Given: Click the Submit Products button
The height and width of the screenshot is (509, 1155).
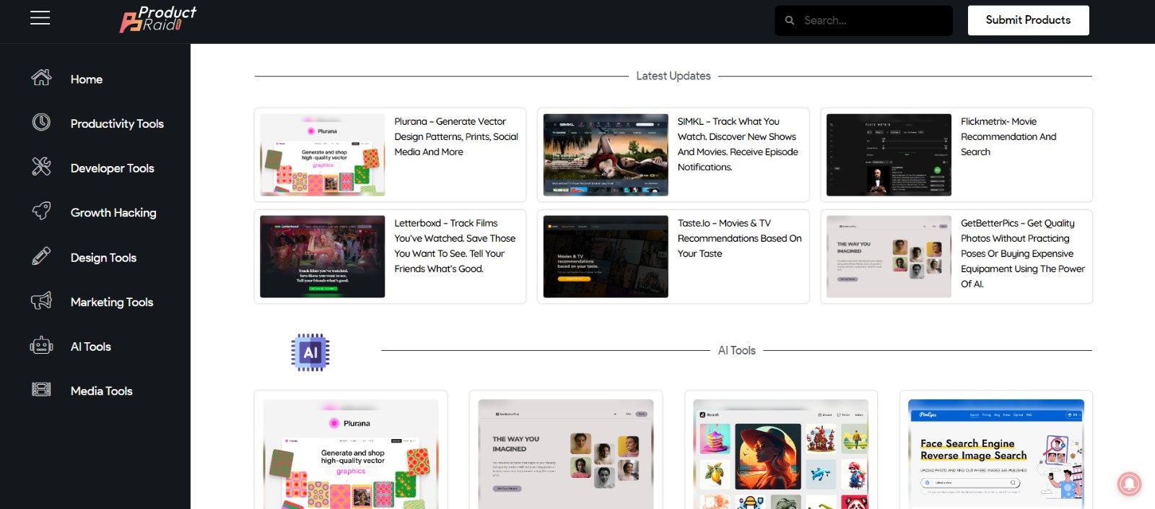Looking at the screenshot, I should 1028,20.
